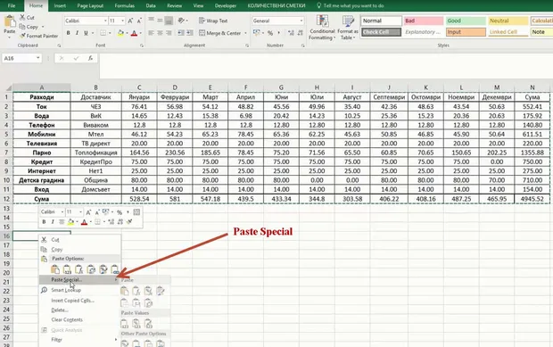Image resolution: width=553 pixels, height=347 pixels.
Task: Expand the Filter submenu
Action: pyautogui.click(x=79, y=340)
